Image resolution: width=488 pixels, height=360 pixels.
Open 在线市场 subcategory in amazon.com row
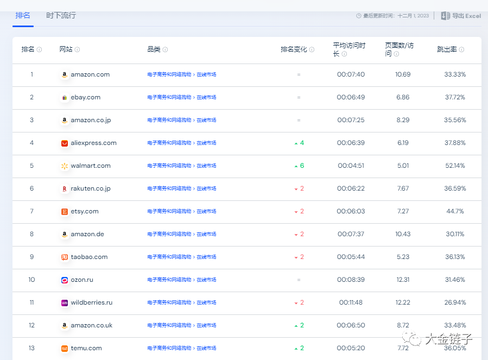(206, 74)
